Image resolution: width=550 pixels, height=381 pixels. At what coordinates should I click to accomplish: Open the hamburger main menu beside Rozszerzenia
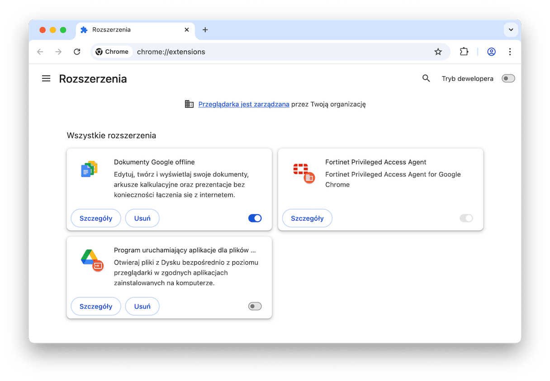[x=46, y=79]
